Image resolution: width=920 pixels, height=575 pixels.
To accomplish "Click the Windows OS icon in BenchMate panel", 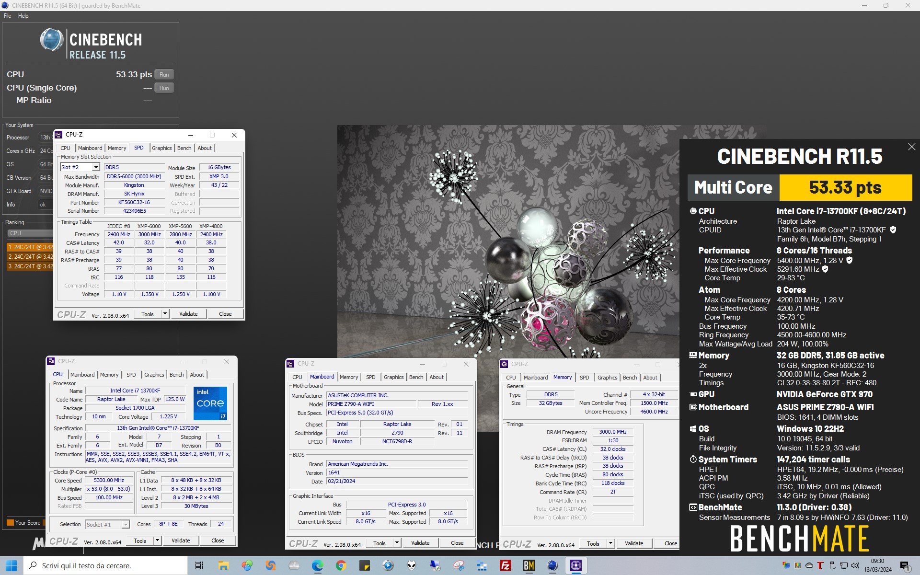I will pos(693,429).
